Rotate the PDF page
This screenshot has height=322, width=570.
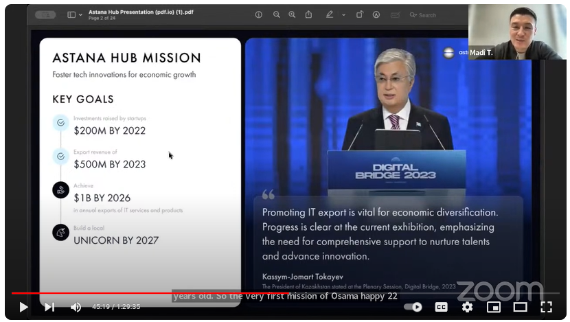(x=359, y=14)
